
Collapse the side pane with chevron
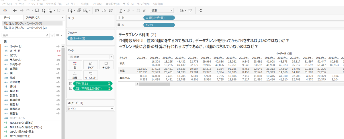(x=62, y=17)
